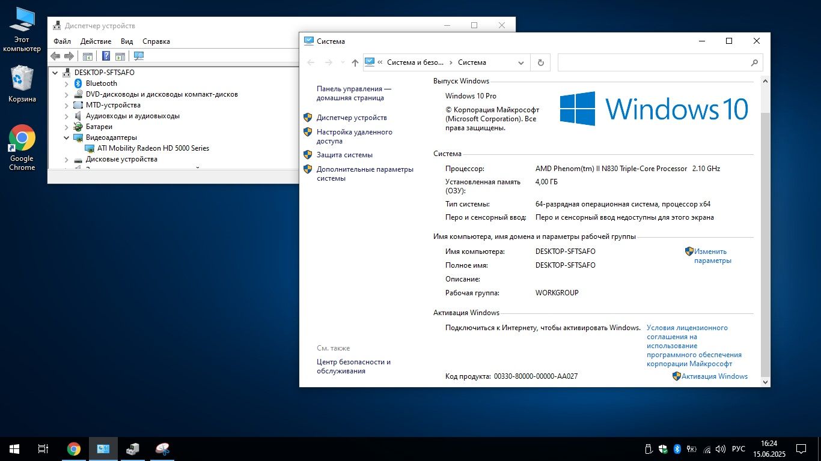Open Дополнительные параметры системы link
Viewport: 821px width, 461px height.
365,173
